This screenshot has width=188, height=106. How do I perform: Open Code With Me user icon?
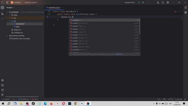click(x=158, y=2)
